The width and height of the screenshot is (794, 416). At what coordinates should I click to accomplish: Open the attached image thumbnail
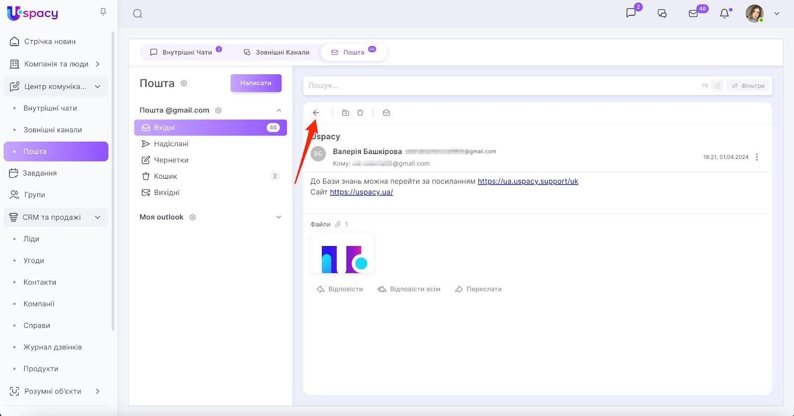pos(342,253)
